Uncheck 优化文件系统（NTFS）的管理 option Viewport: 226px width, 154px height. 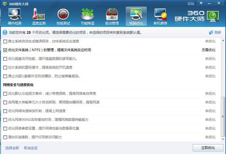click(5, 50)
